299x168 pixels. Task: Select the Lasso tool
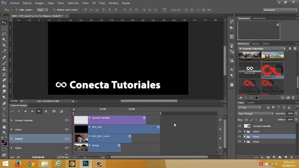coord(4,34)
